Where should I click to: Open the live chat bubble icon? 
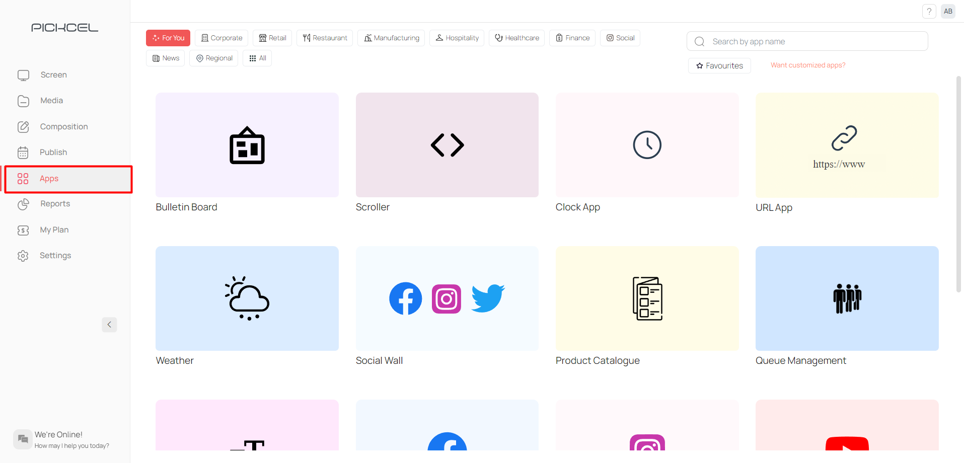click(23, 439)
